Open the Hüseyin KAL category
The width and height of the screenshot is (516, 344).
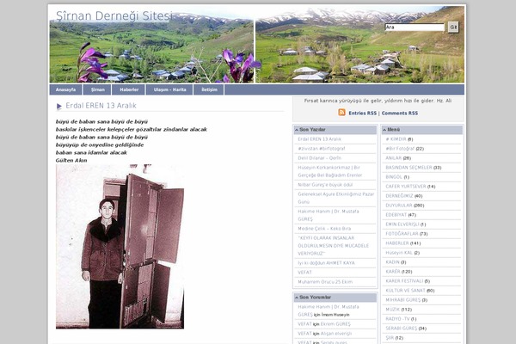[x=399, y=253]
